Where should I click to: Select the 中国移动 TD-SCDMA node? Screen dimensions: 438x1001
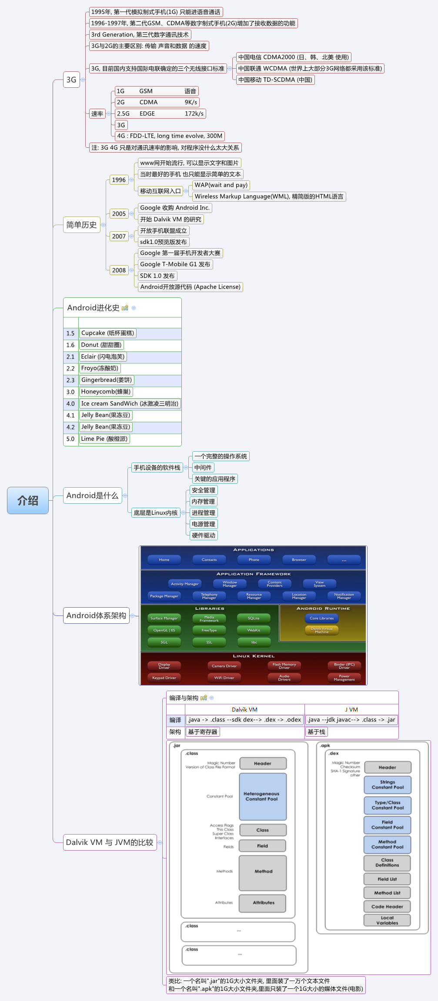275,80
